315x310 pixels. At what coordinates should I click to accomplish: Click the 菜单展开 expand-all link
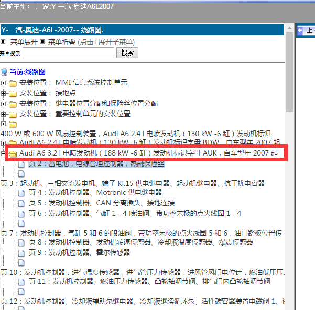(24, 42)
